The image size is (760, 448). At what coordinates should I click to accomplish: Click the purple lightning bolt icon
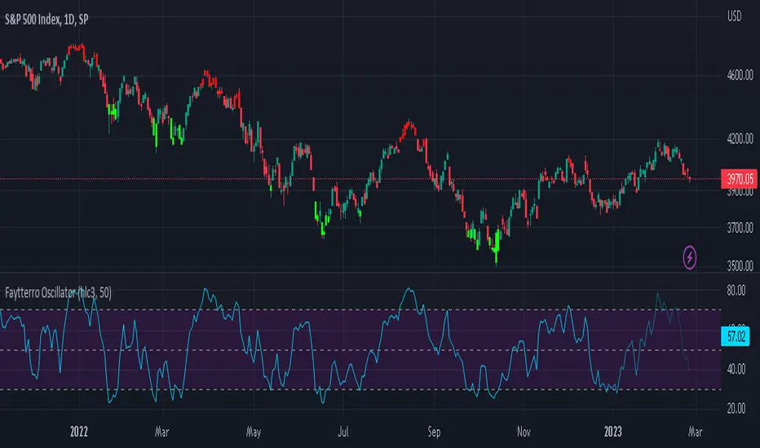[x=690, y=257]
